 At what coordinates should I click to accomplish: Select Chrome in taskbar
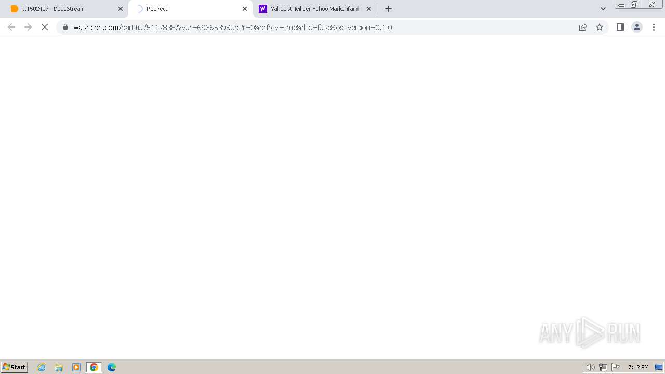click(94, 367)
